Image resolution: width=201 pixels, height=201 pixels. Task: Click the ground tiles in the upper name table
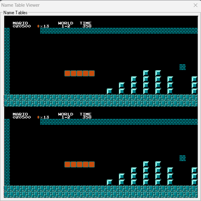click(x=101, y=101)
